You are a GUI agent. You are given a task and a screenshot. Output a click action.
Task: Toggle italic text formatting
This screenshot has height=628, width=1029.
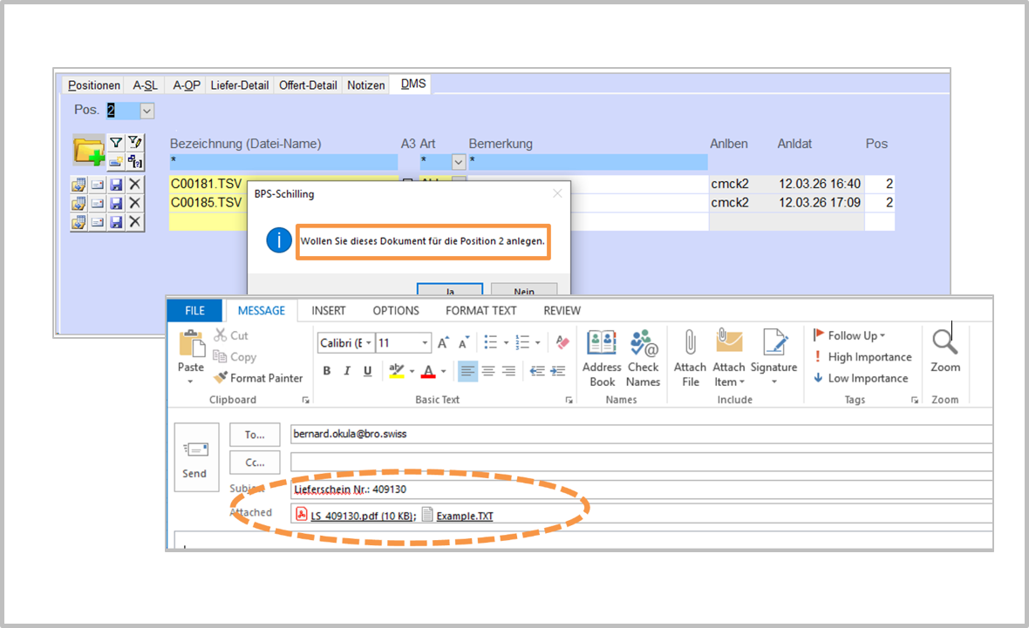click(x=347, y=371)
